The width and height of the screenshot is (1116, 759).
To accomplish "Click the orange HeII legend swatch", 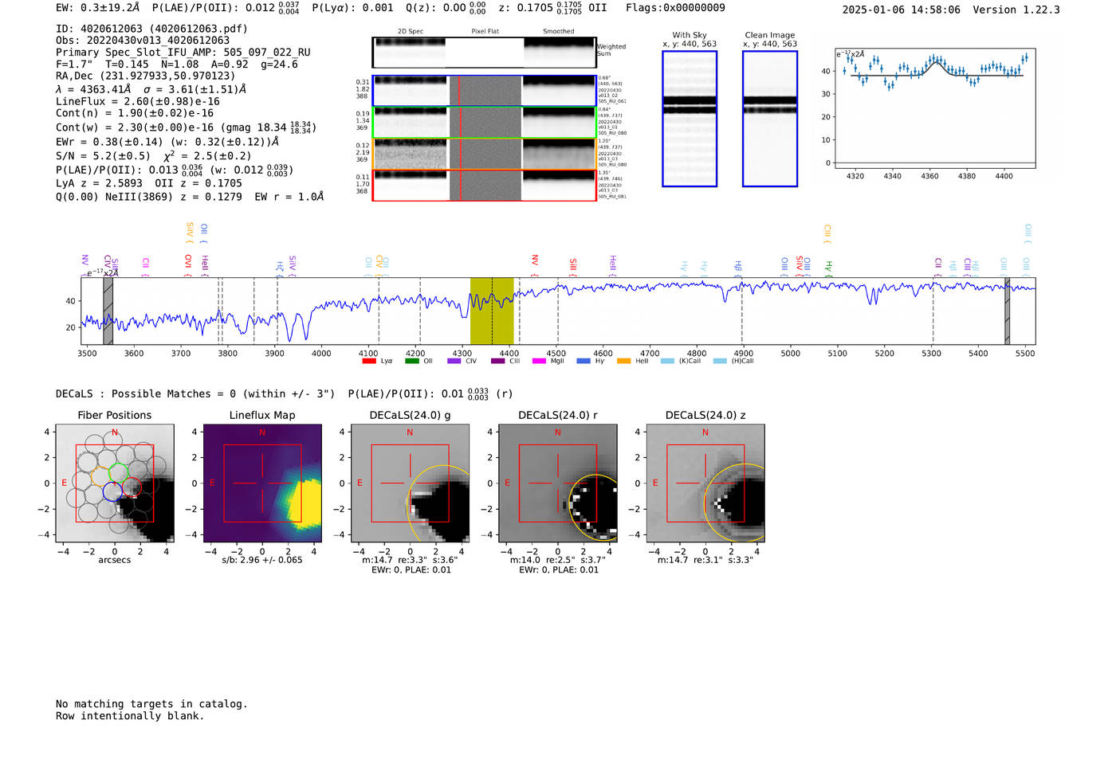I will point(624,361).
